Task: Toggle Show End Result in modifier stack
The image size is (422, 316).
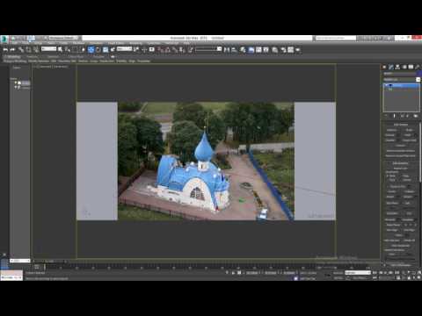Action: (394, 116)
